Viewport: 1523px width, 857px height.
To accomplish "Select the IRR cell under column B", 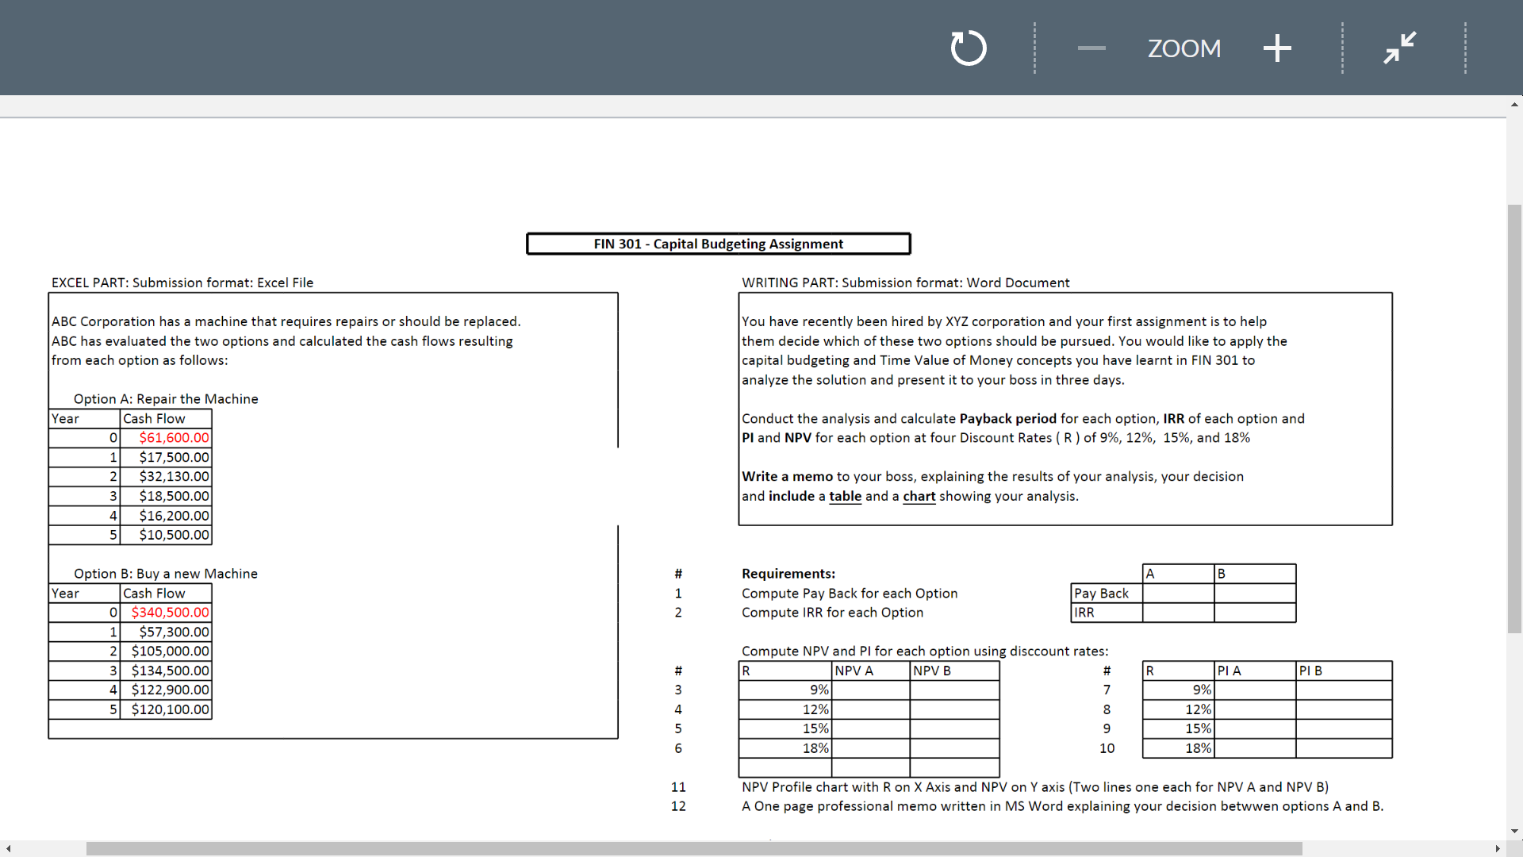I will coord(1254,612).
